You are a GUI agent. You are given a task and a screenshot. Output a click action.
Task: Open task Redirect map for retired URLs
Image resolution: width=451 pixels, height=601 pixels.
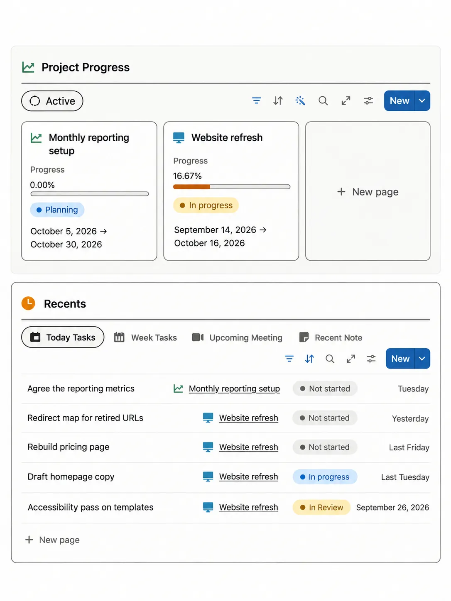(85, 418)
